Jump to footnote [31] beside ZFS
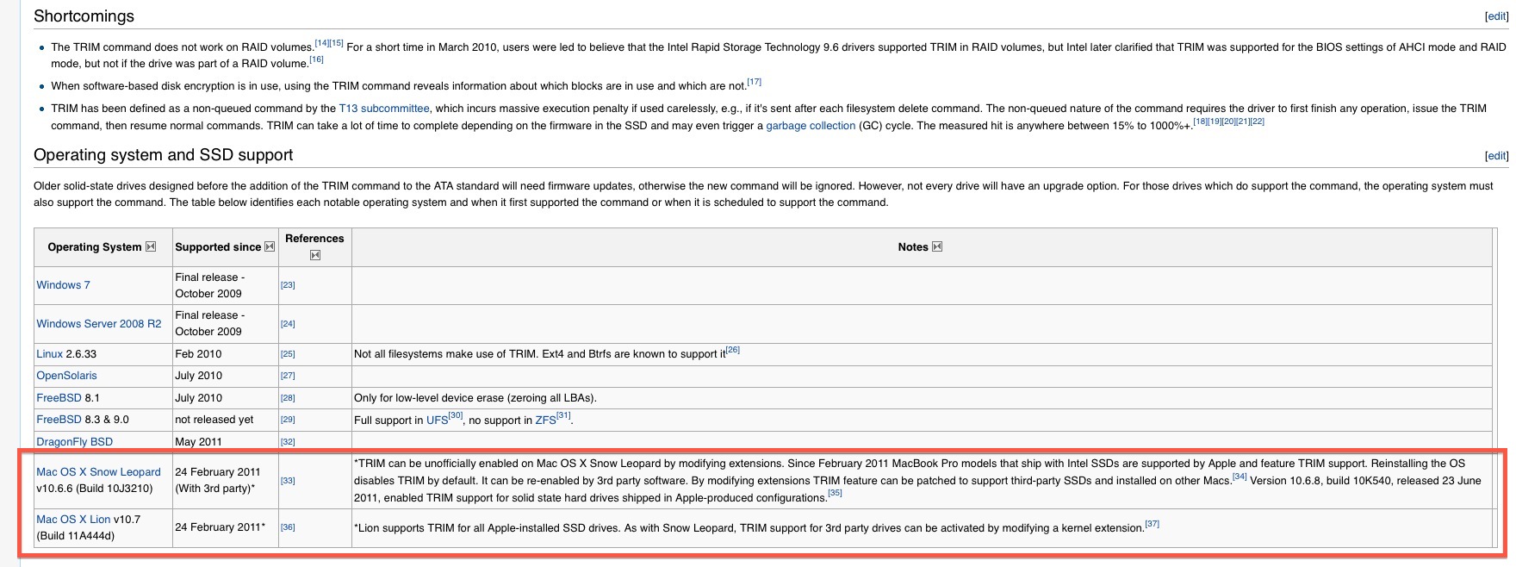 point(563,416)
